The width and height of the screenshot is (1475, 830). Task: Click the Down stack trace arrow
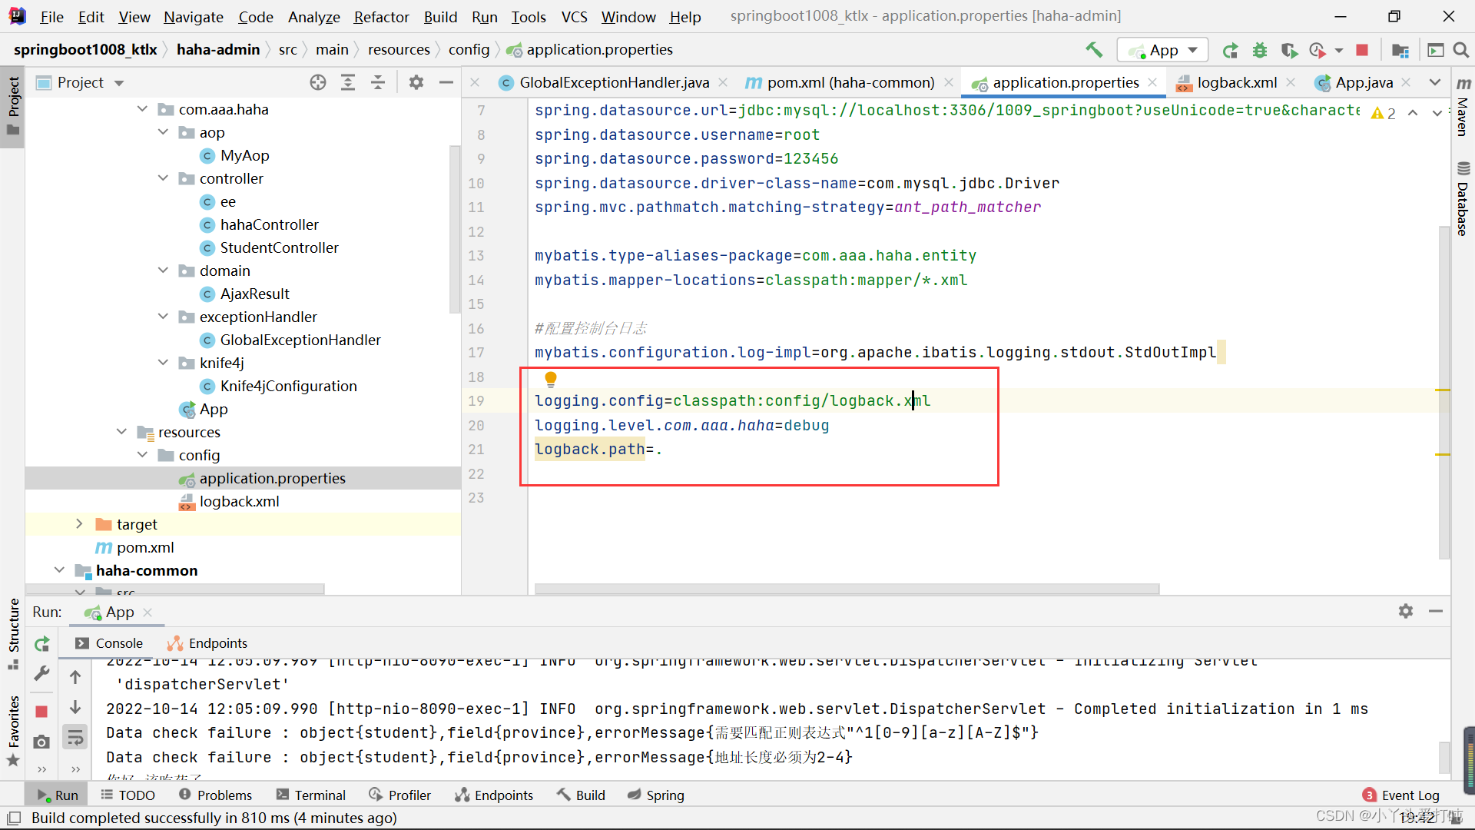(x=75, y=707)
